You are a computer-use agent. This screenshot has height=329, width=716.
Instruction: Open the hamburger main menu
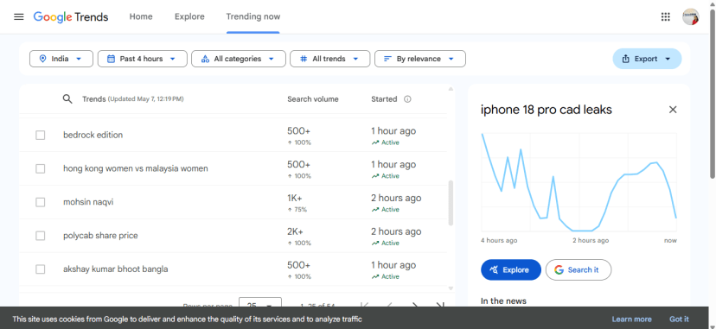(x=19, y=17)
